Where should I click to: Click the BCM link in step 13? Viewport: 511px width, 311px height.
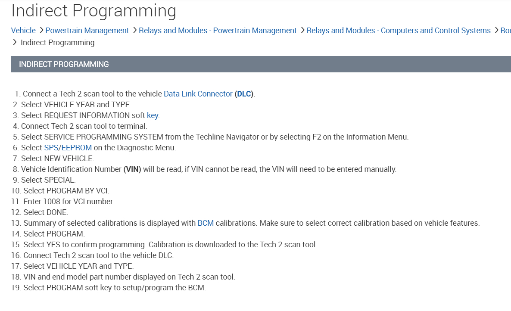206,223
